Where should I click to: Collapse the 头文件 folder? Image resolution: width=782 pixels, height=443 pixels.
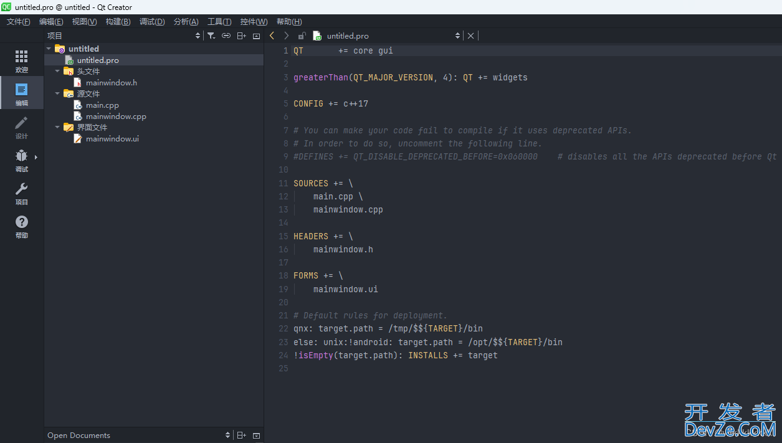click(x=57, y=71)
